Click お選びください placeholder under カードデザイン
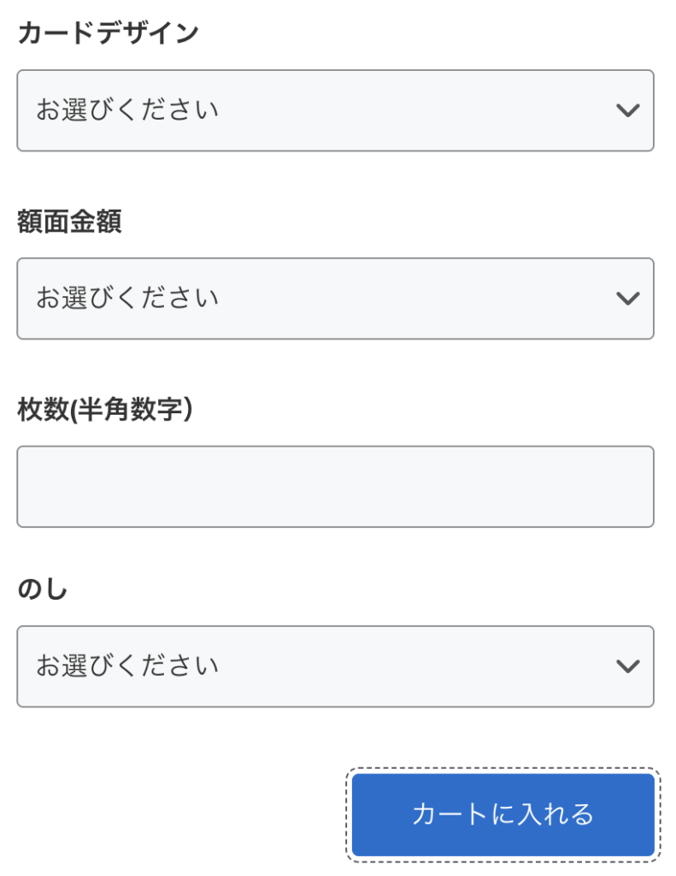This screenshot has width=676, height=876. 127,110
